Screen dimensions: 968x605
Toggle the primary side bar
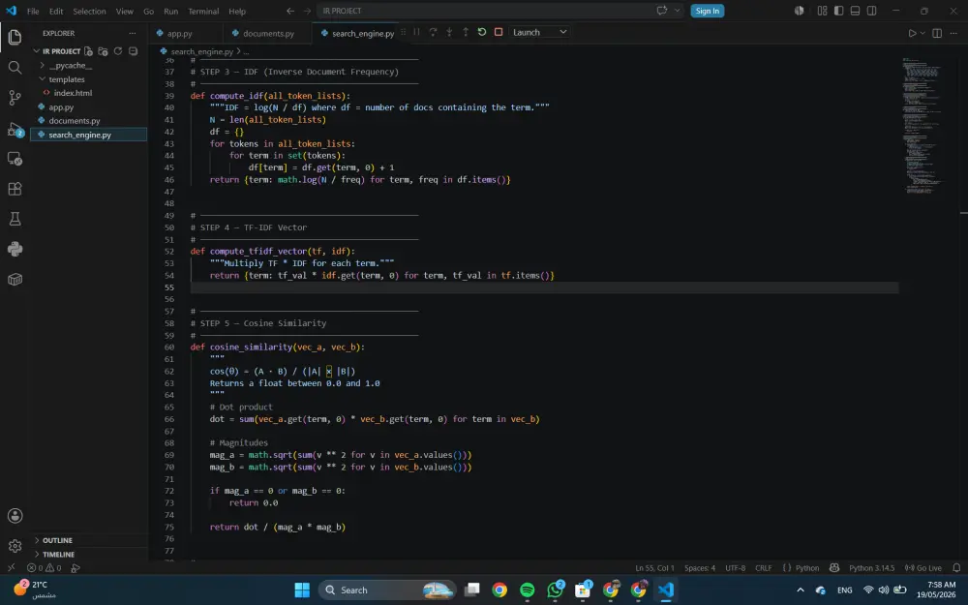tap(838, 11)
